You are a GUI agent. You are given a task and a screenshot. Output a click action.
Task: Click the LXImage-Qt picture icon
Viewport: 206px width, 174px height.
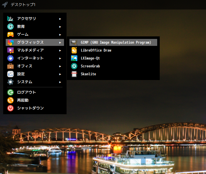tap(74, 58)
